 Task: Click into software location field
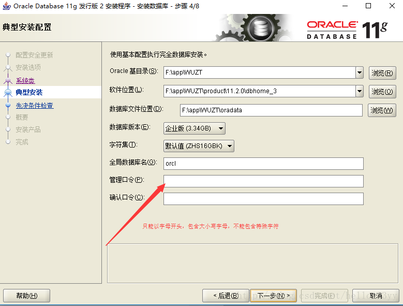click(x=260, y=91)
